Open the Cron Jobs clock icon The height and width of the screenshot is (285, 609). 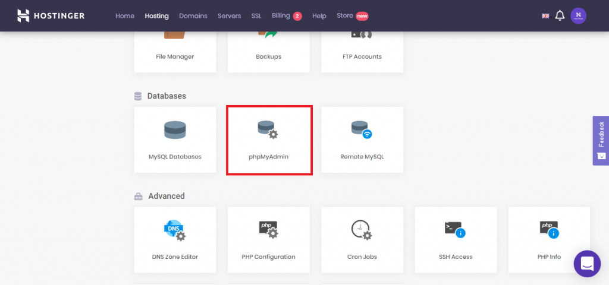pyautogui.click(x=362, y=230)
